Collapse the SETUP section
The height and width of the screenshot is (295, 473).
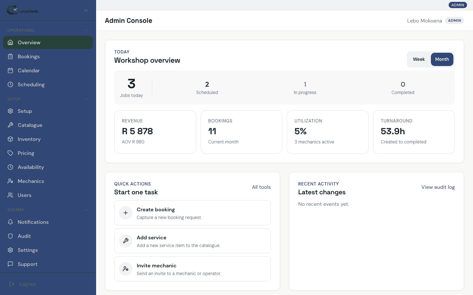pyautogui.click(x=86, y=99)
